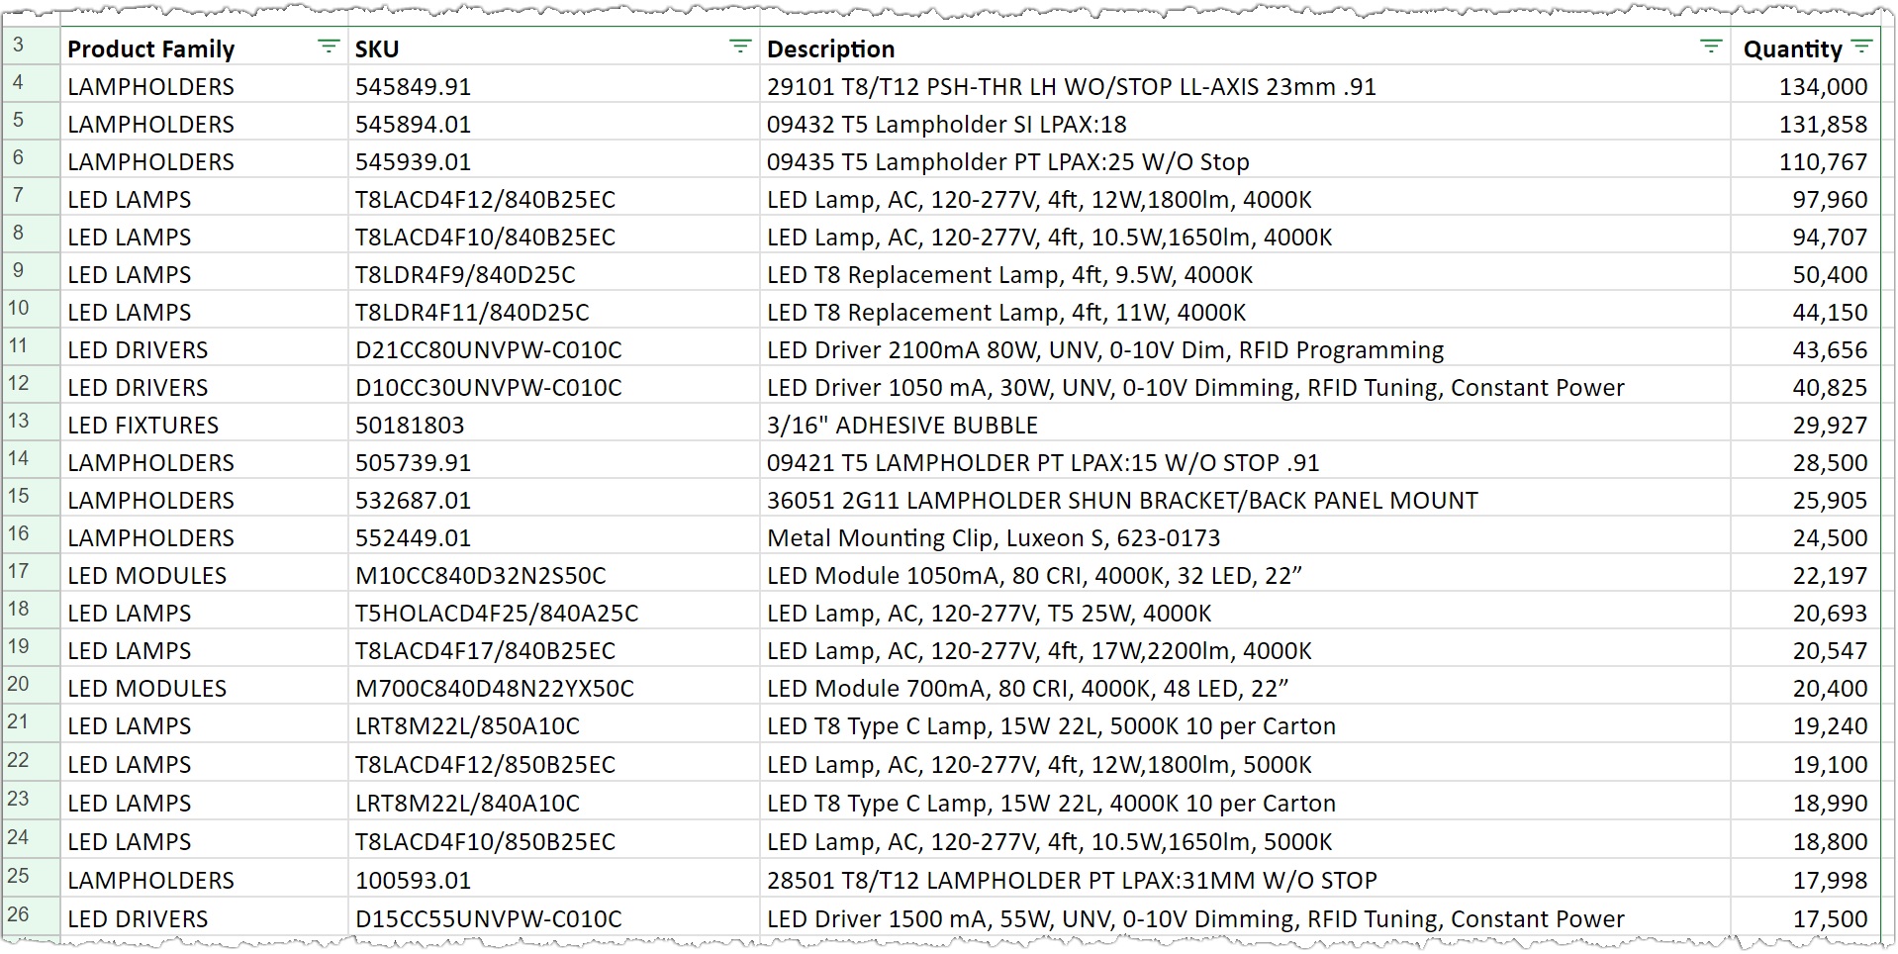Open the SKU column filter dropdown
Viewport: 1898px width, 954px height.
point(739,47)
